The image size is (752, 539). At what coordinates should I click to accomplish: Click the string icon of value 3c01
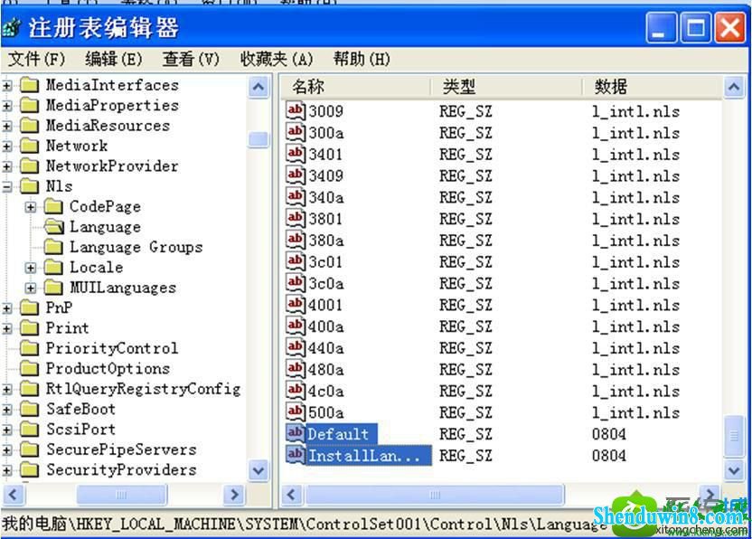[x=296, y=261]
